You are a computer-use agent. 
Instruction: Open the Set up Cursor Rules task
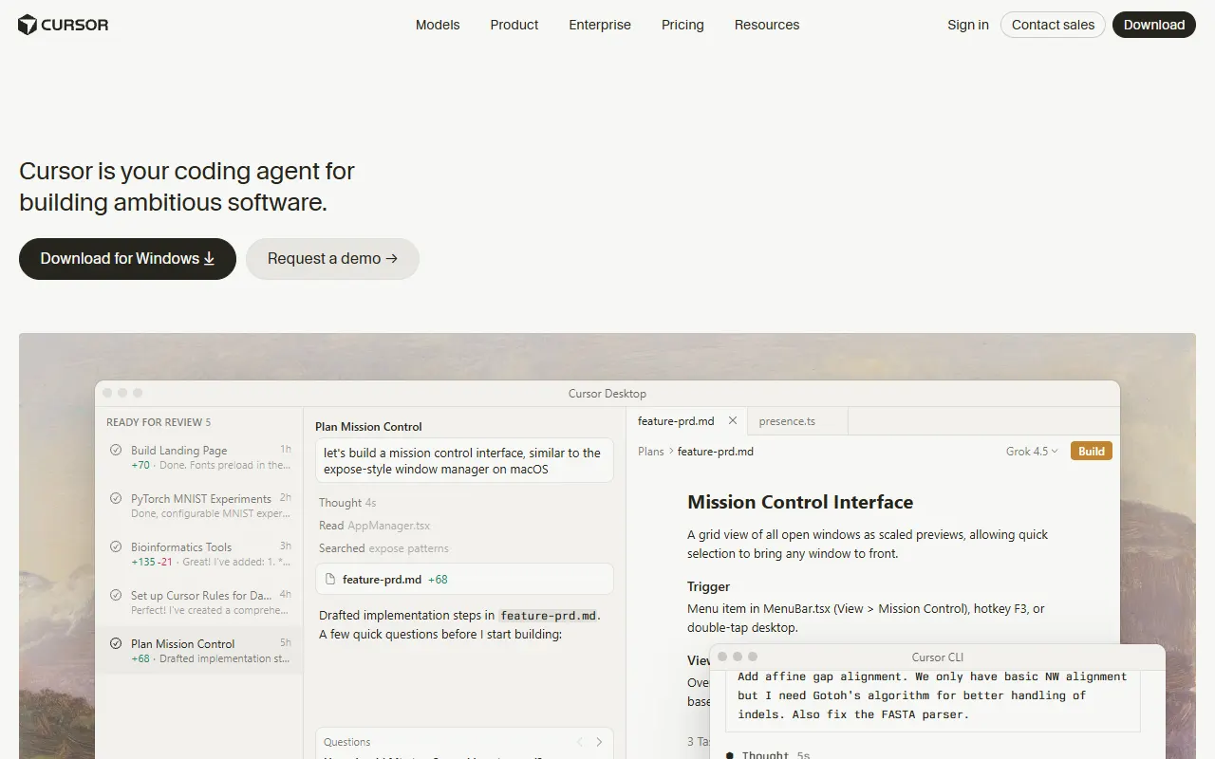point(199,602)
